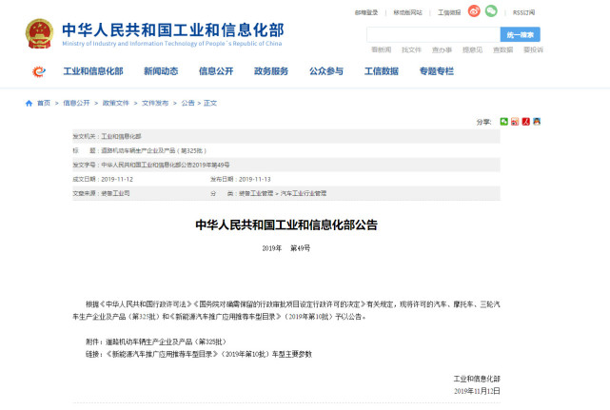This screenshot has height=410, width=610.
Task: Open 专题专栏 navigation menu
Action: pos(437,71)
